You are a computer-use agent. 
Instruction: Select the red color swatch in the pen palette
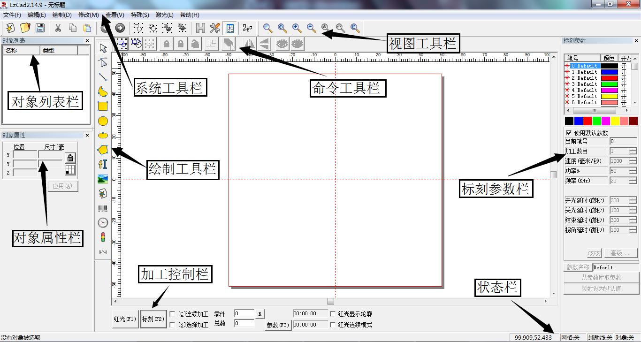point(588,121)
